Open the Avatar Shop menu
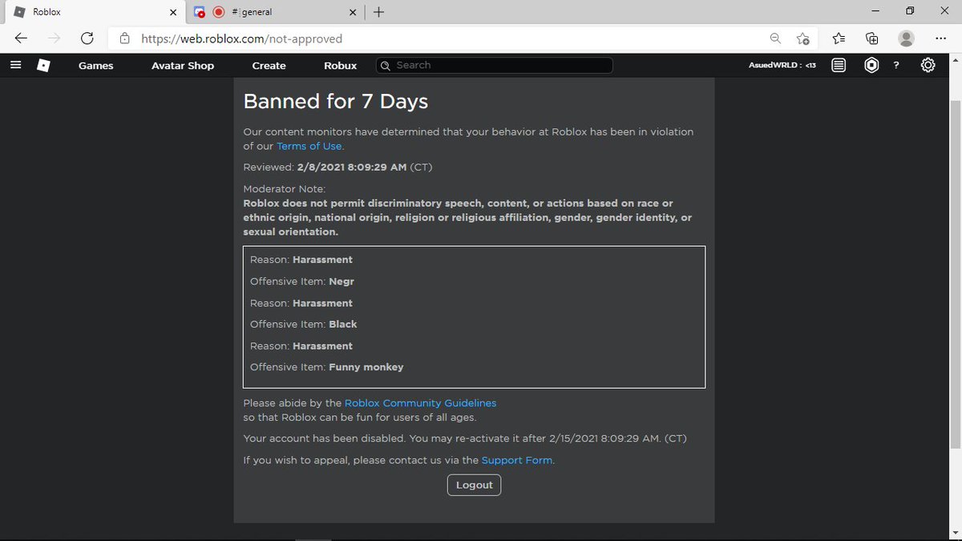Viewport: 962px width, 541px height. pyautogui.click(x=183, y=66)
